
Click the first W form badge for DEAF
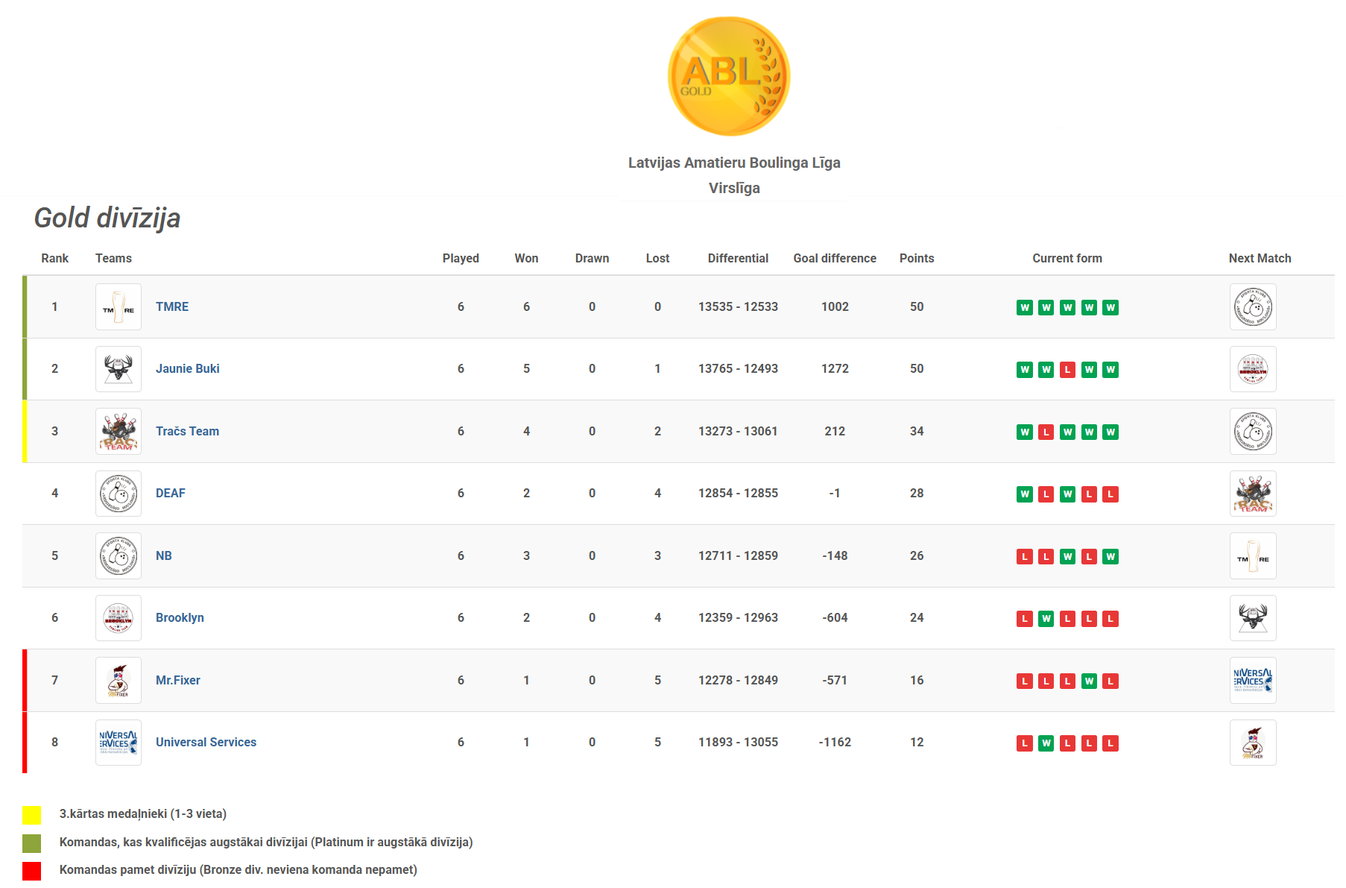1024,494
